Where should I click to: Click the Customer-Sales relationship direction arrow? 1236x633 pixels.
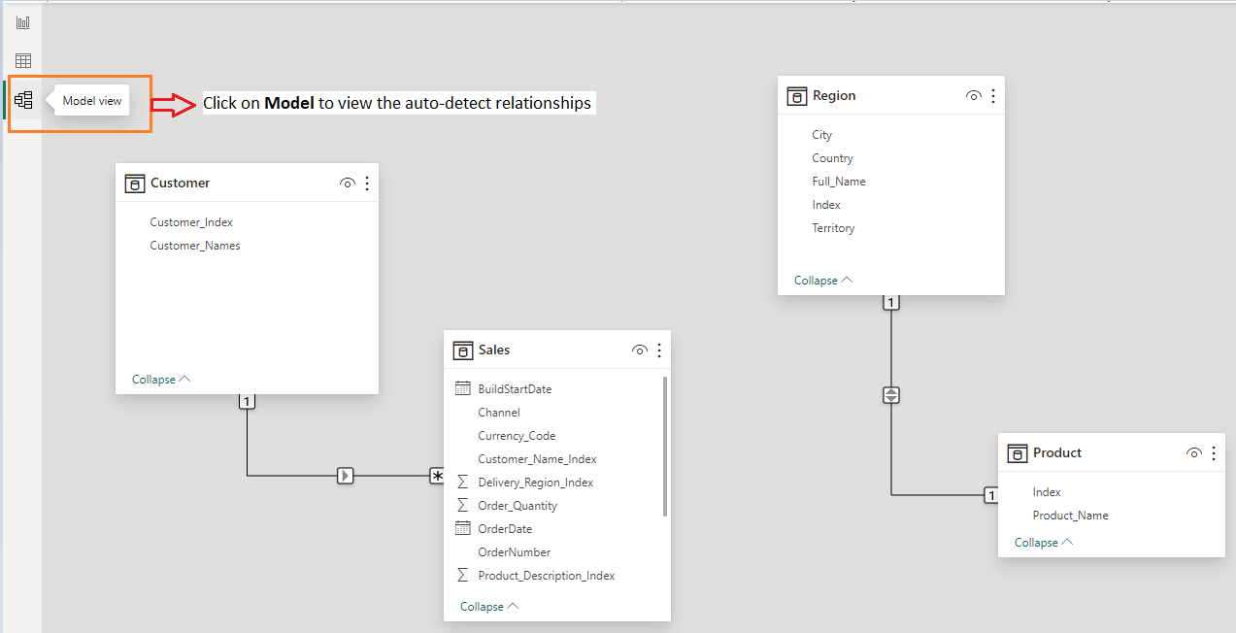(346, 476)
